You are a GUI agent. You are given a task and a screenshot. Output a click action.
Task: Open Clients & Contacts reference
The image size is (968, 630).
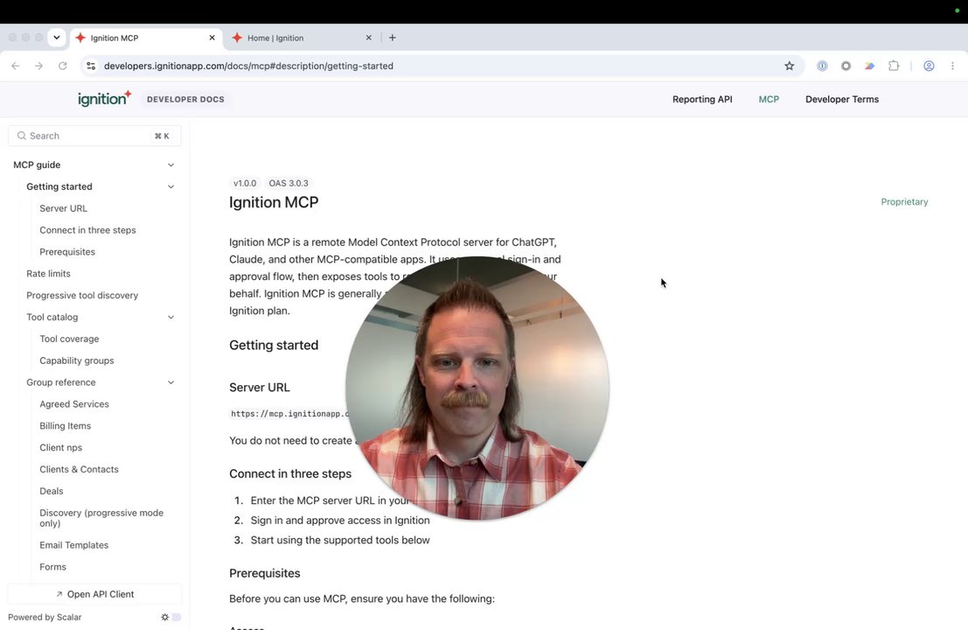[79, 469]
